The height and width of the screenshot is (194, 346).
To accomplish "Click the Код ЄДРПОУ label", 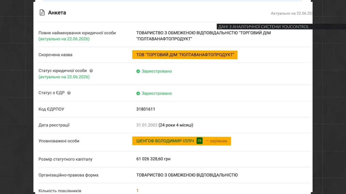I will [x=51, y=109].
